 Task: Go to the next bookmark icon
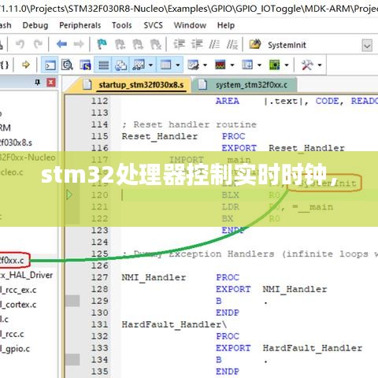point(138,44)
